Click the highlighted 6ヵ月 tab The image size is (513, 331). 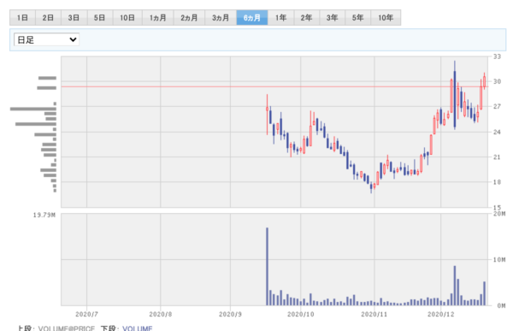click(x=252, y=18)
